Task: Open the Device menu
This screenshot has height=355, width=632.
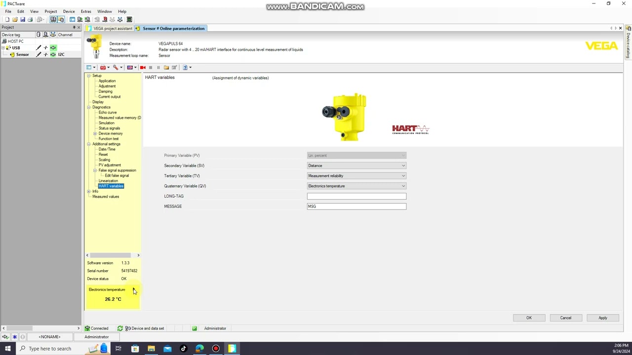Action: [x=69, y=11]
